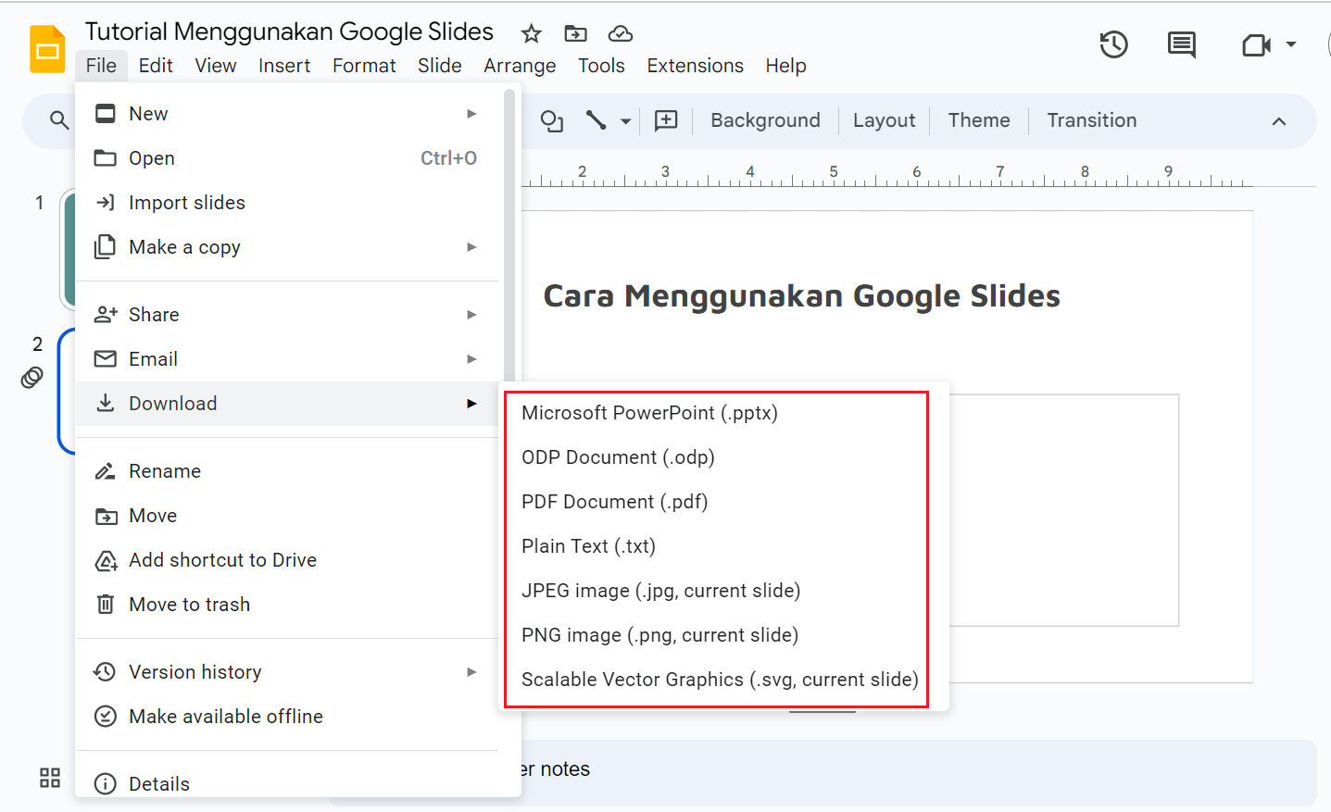Open the Transition pane
Screen dimensions: 1331x812
point(1091,120)
